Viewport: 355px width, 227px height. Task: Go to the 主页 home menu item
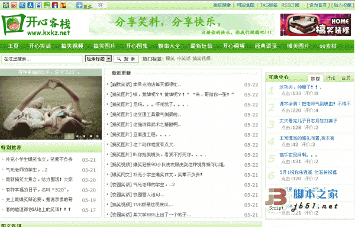pos(13,46)
